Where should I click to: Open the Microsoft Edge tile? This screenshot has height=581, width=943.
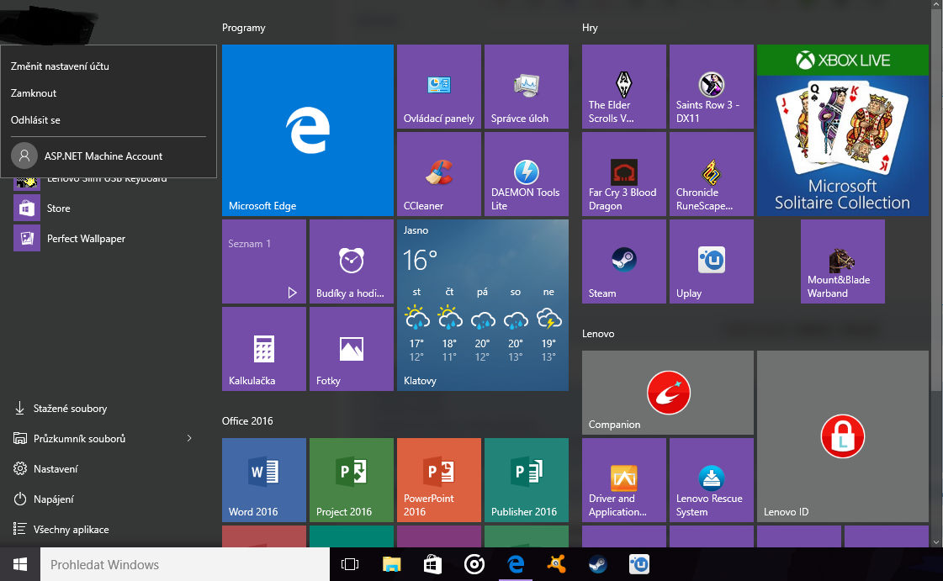[308, 130]
